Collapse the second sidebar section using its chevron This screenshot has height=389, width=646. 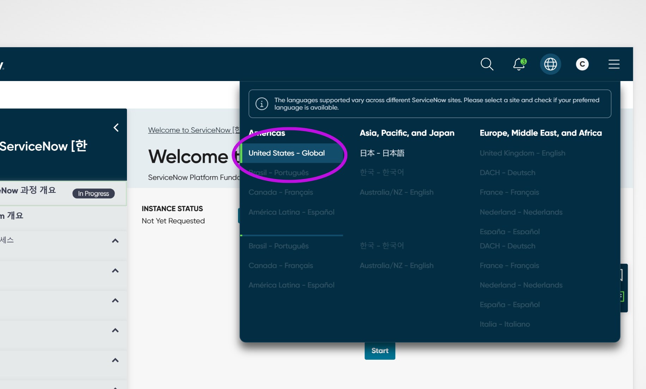pos(115,270)
